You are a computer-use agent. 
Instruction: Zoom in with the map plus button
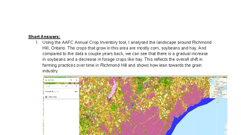pos(226,125)
